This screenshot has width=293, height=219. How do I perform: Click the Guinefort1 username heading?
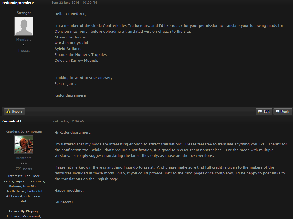click(12, 121)
